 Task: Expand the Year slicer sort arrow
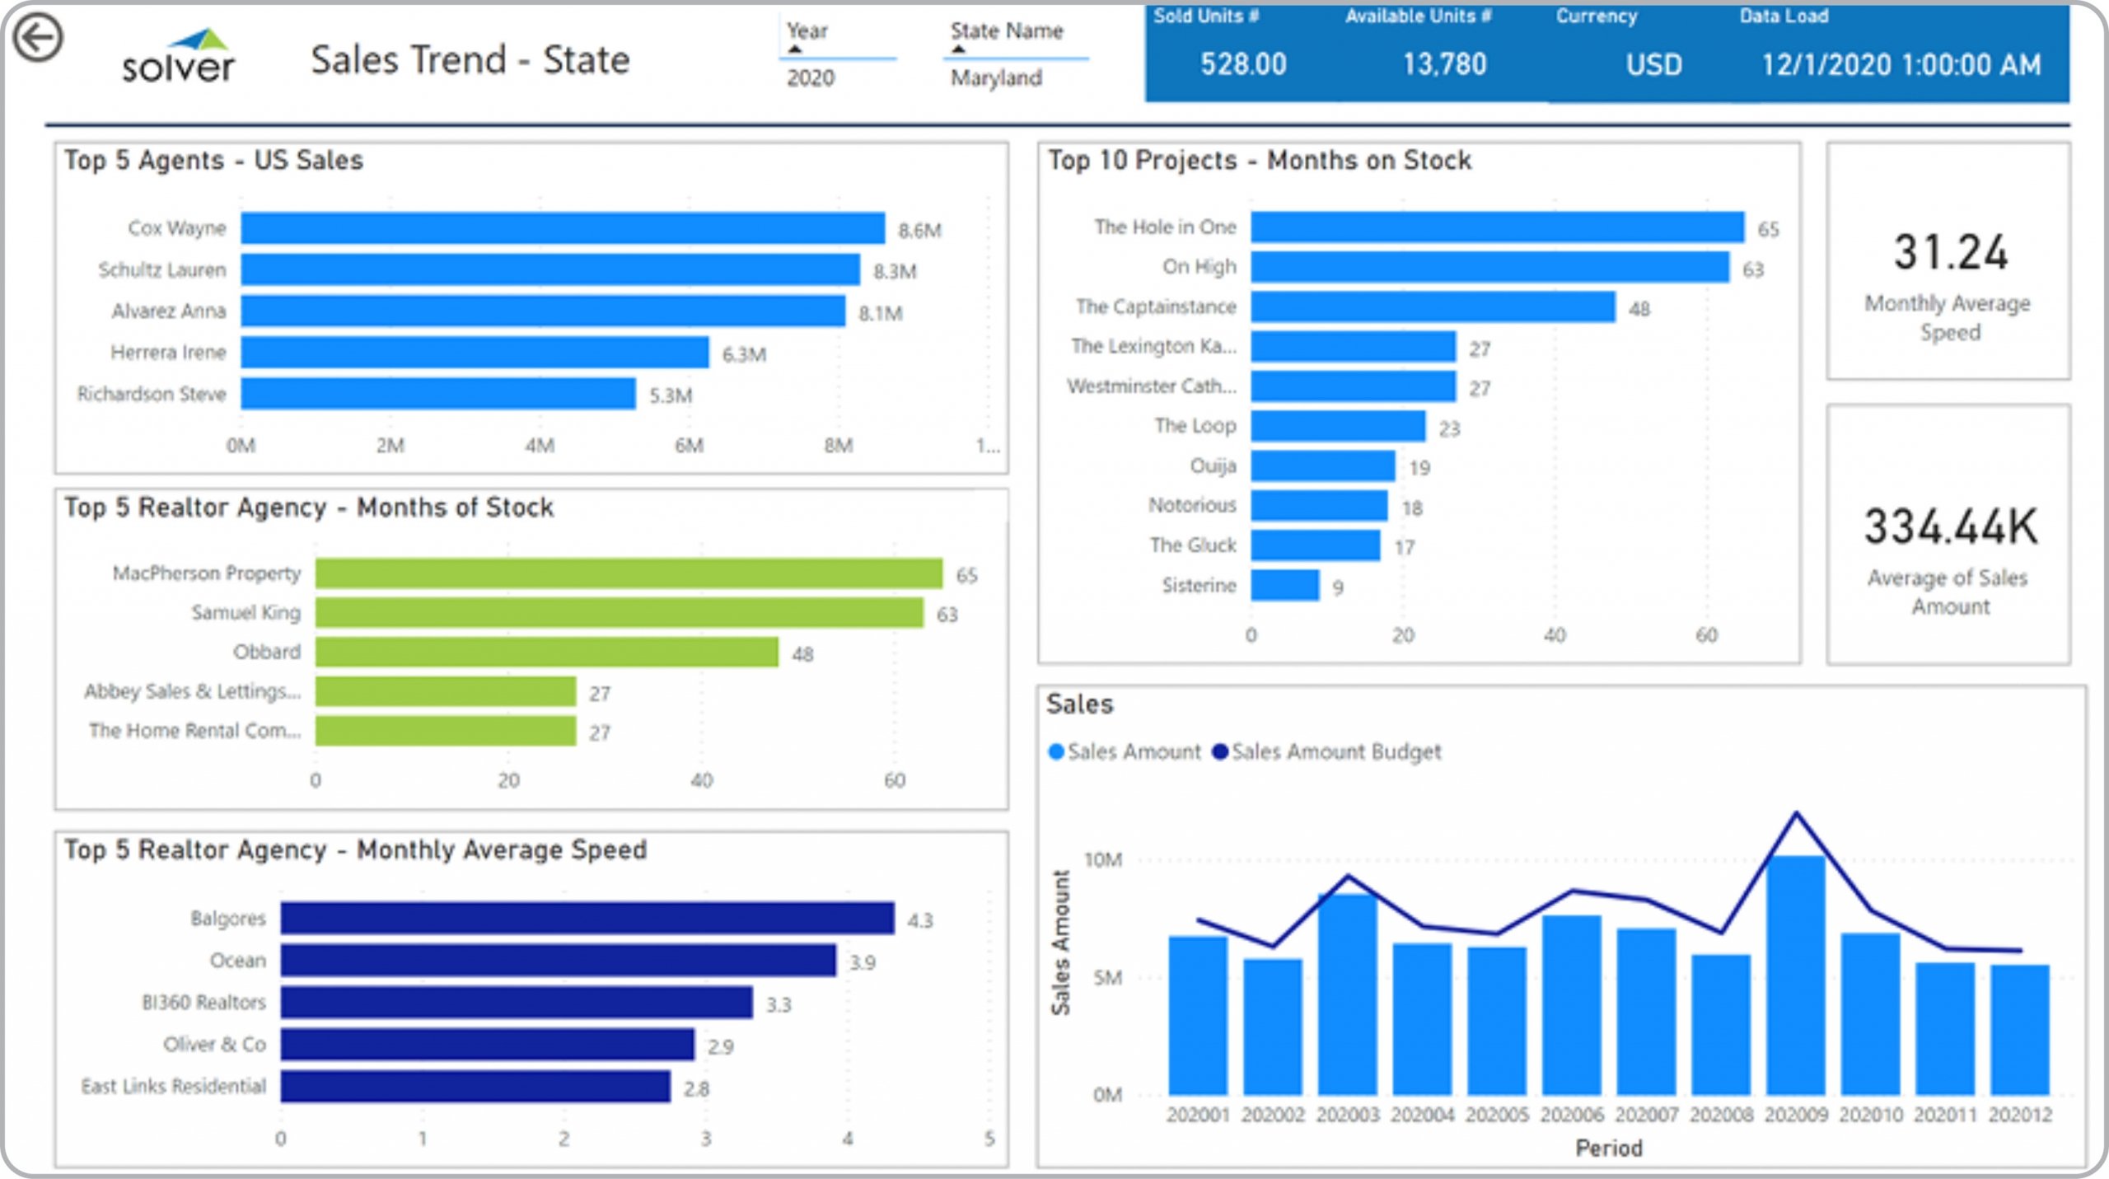[795, 50]
